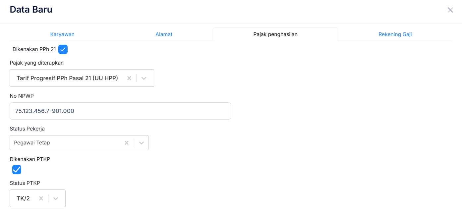Open the Alamat tab
This screenshot has height=211, width=462.
tap(164, 34)
